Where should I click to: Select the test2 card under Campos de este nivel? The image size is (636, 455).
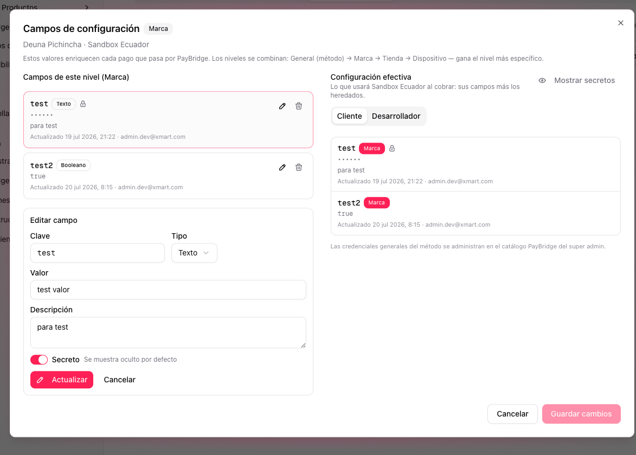pyautogui.click(x=168, y=176)
